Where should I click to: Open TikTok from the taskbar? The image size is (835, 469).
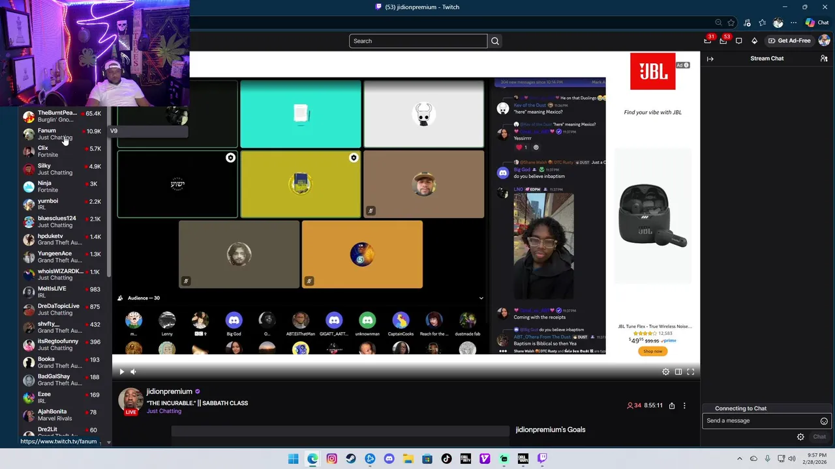click(x=446, y=459)
